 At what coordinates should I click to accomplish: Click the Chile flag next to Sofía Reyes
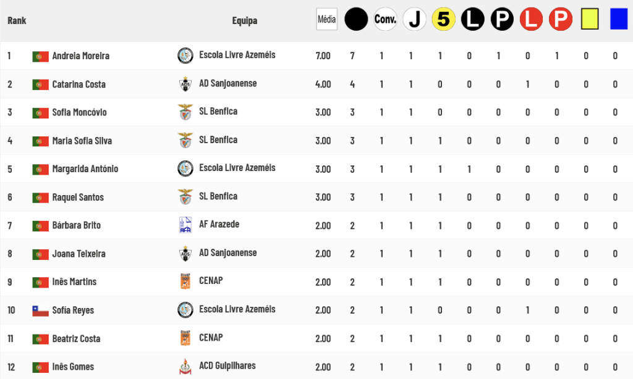(40, 310)
